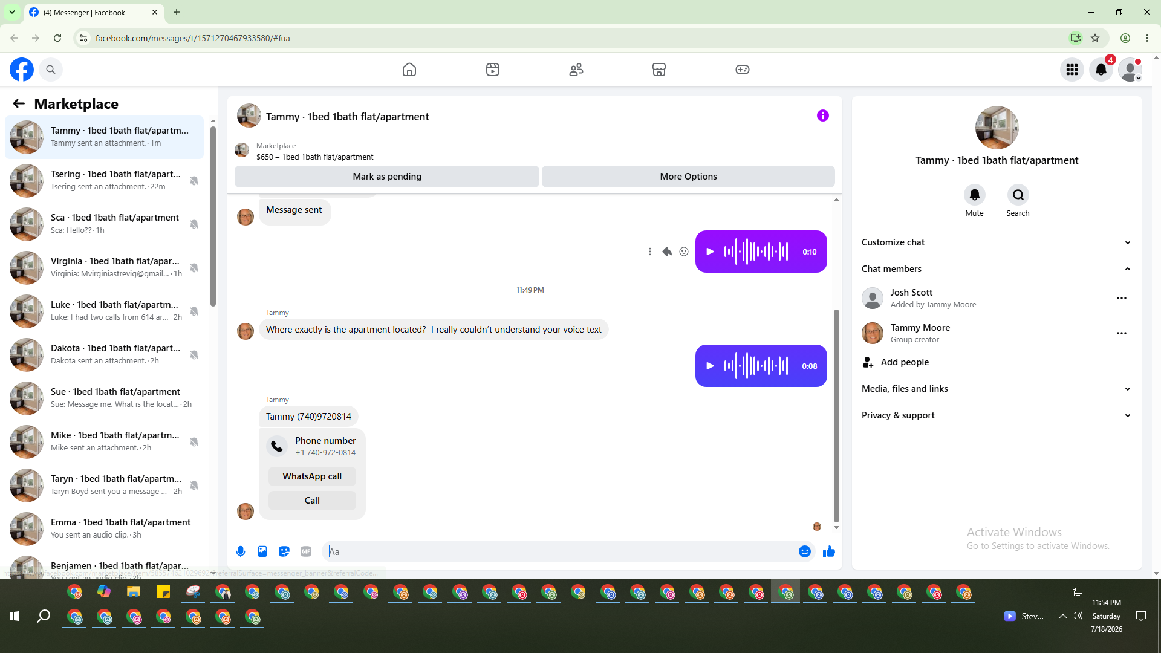Open the Chrome tab search dropdown

(x=12, y=12)
